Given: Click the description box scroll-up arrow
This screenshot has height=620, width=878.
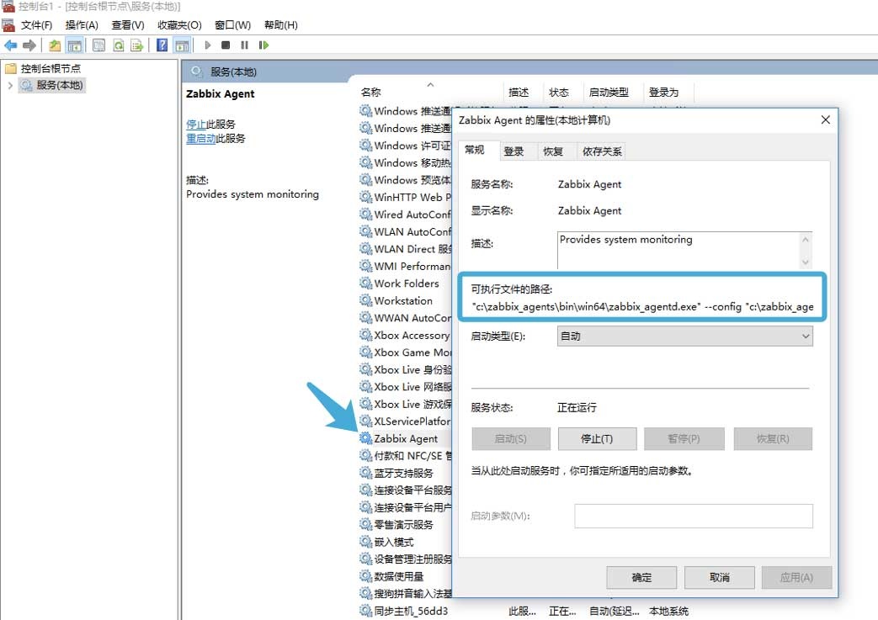Looking at the screenshot, I should [806, 240].
